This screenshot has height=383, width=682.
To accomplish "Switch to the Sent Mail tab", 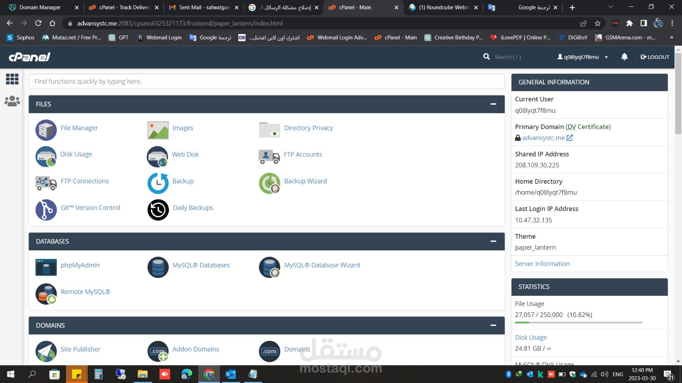I will click(204, 7).
